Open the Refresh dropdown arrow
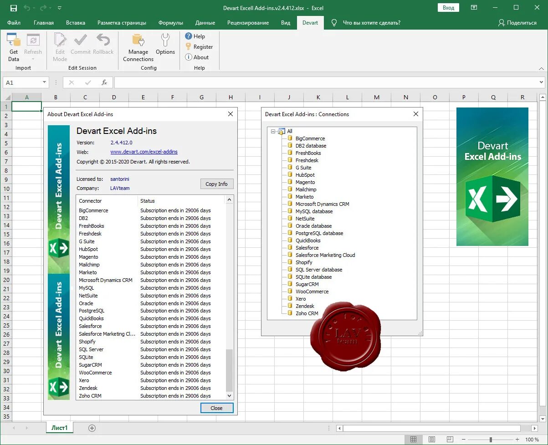Viewport: 548px width, 445px height. click(33, 59)
